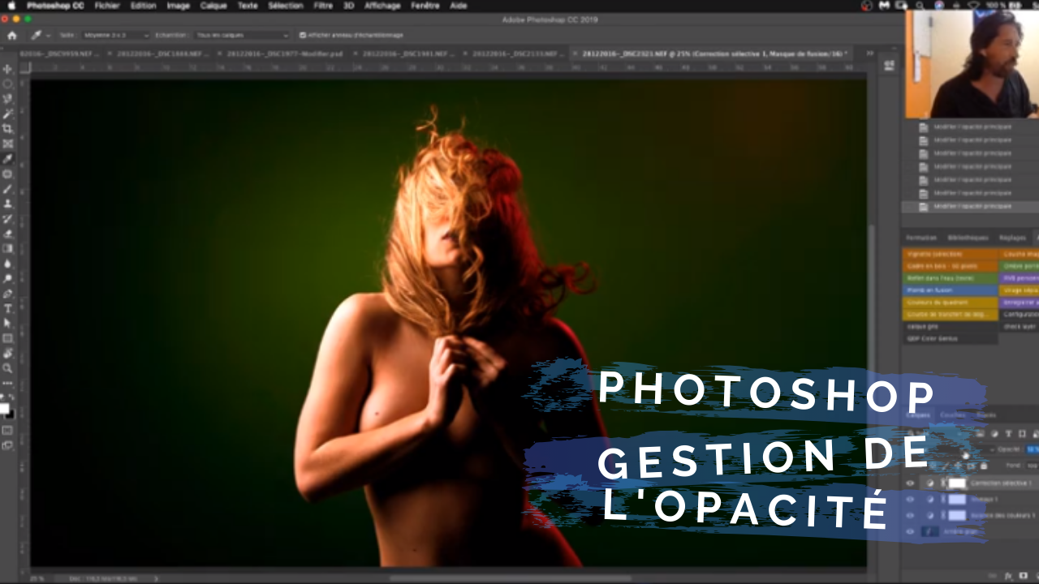Click the 25 % zoom field in status bar
The image size is (1039, 584).
click(37, 578)
